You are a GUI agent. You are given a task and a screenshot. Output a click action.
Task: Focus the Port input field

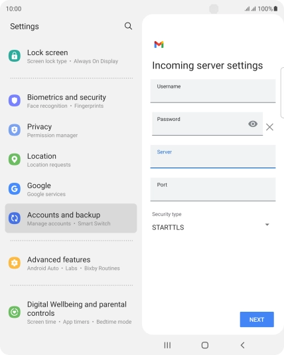point(213,189)
